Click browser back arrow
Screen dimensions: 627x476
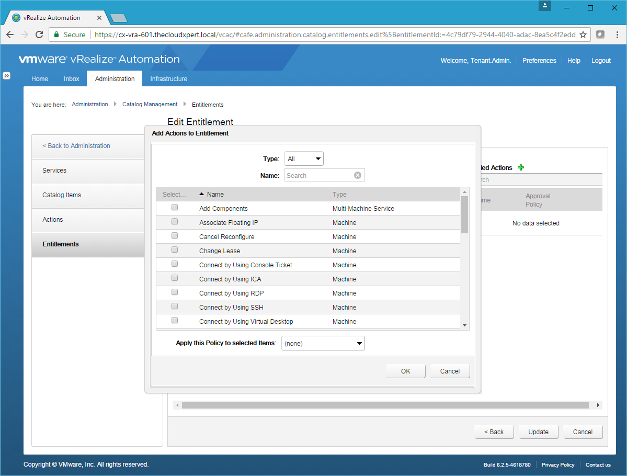(x=10, y=35)
